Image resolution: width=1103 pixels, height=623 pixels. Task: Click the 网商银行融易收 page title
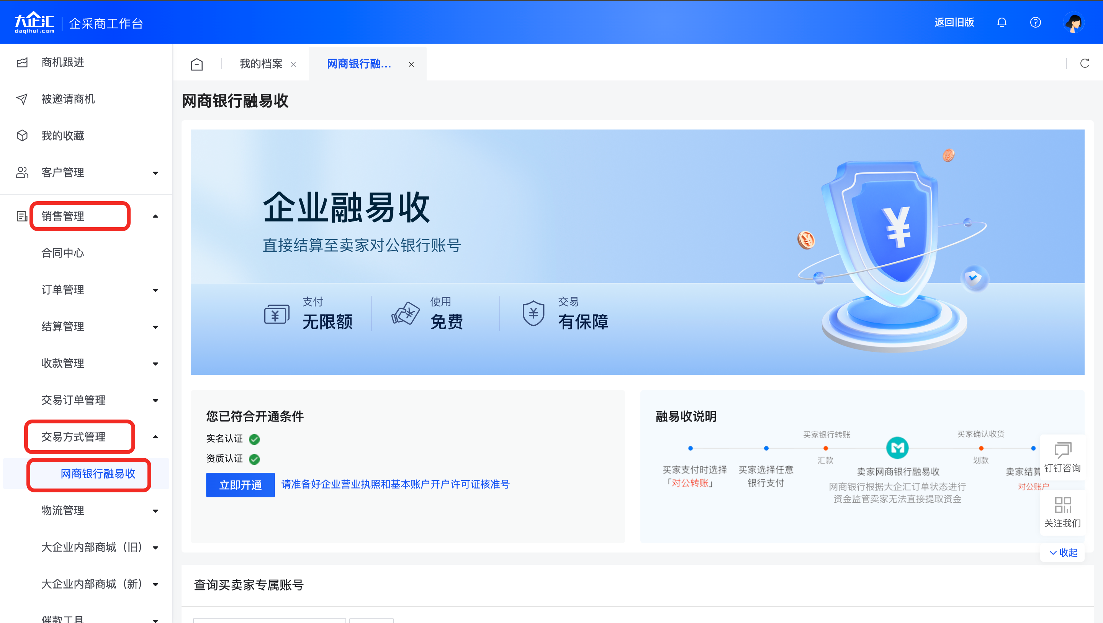coord(235,101)
